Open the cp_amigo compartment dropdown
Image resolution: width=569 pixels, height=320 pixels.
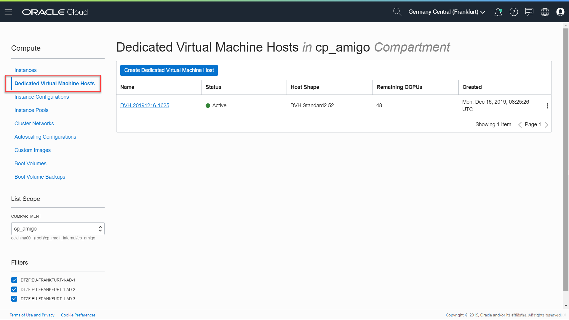(x=58, y=229)
